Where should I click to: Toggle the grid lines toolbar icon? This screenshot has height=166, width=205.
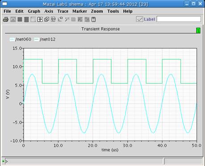pos(20,20)
